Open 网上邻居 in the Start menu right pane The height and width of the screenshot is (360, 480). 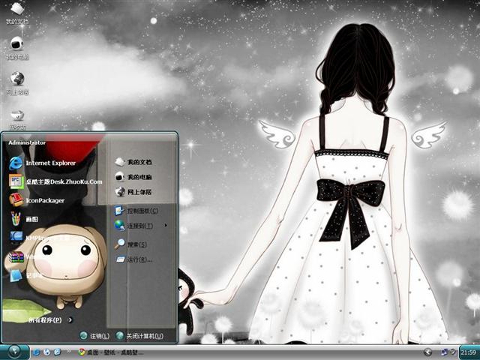[133, 192]
